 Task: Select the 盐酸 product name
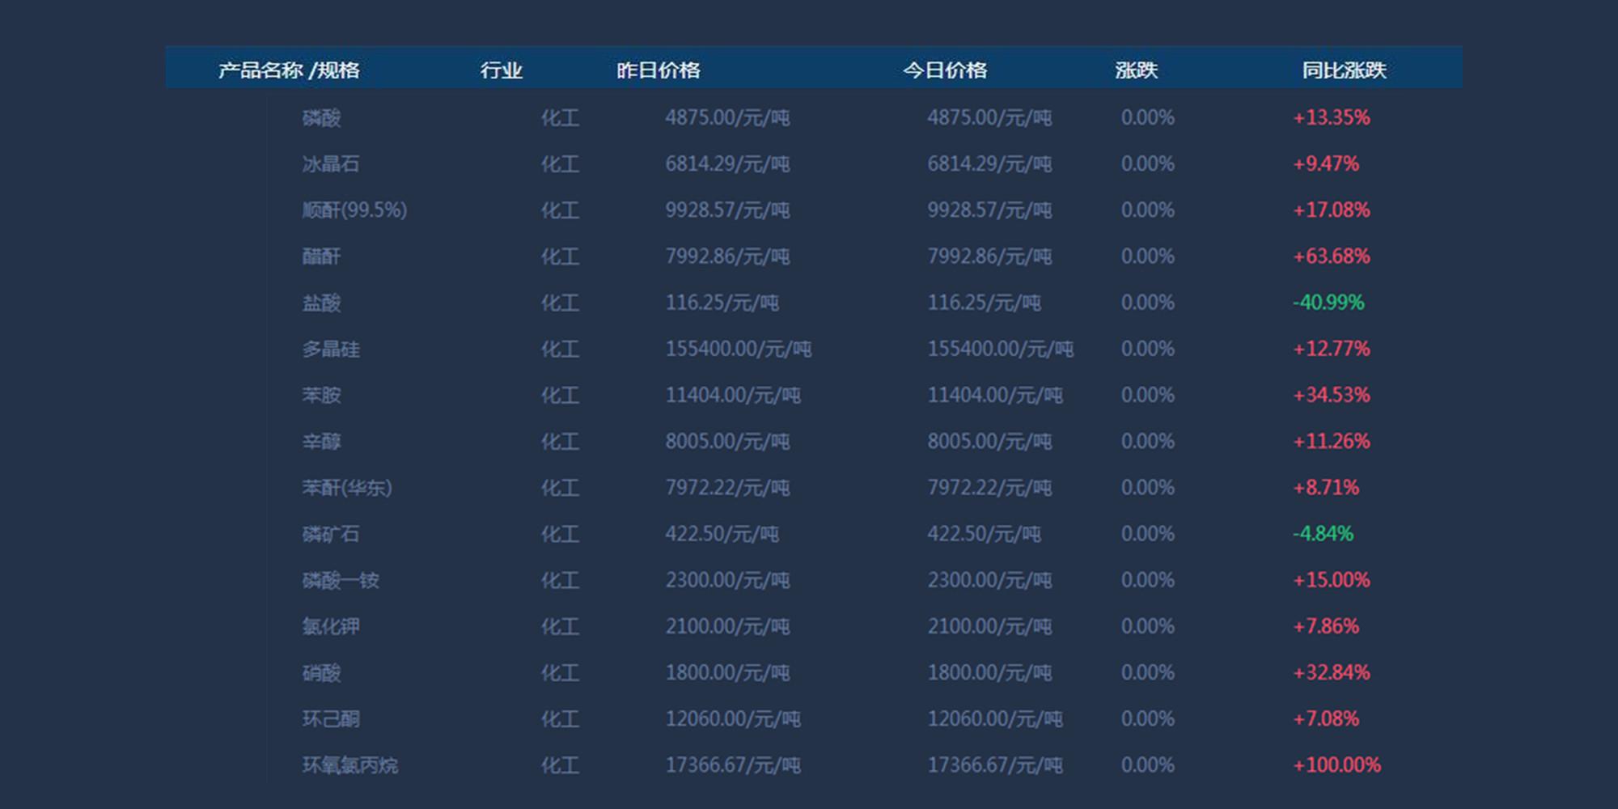pyautogui.click(x=321, y=303)
